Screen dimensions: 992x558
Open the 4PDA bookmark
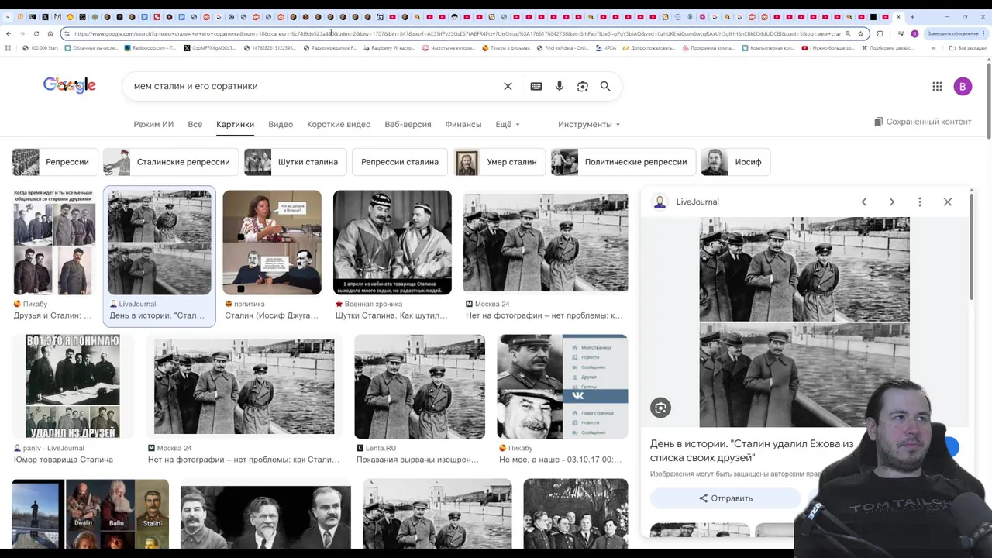coord(606,48)
